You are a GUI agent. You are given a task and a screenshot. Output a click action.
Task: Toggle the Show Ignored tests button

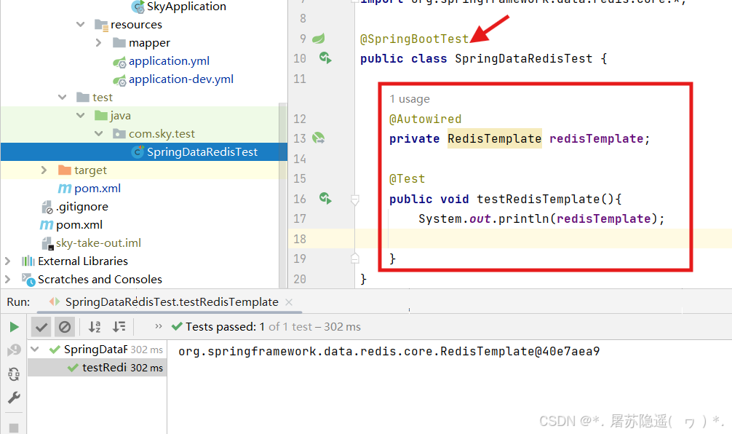pos(65,327)
